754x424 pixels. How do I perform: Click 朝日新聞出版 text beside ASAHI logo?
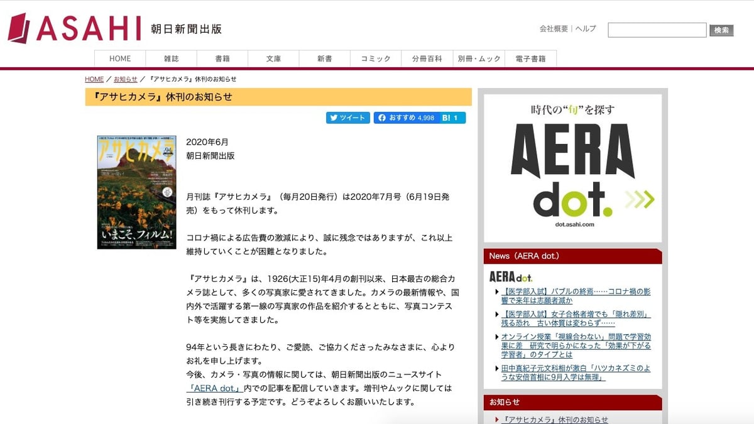(187, 29)
